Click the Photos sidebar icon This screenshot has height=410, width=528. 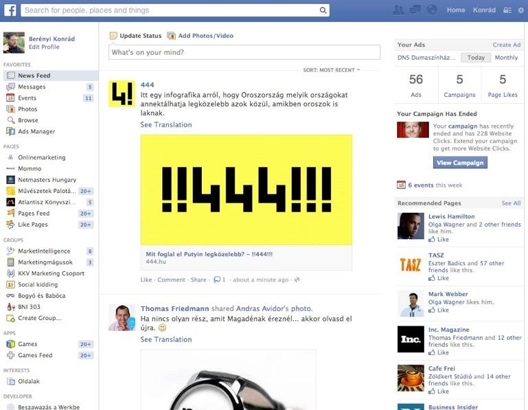(x=11, y=109)
